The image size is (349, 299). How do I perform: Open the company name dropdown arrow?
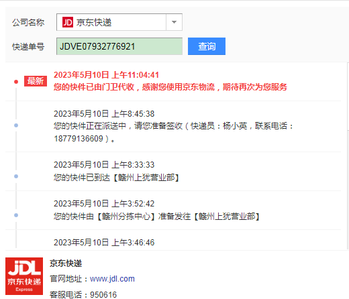point(174,22)
